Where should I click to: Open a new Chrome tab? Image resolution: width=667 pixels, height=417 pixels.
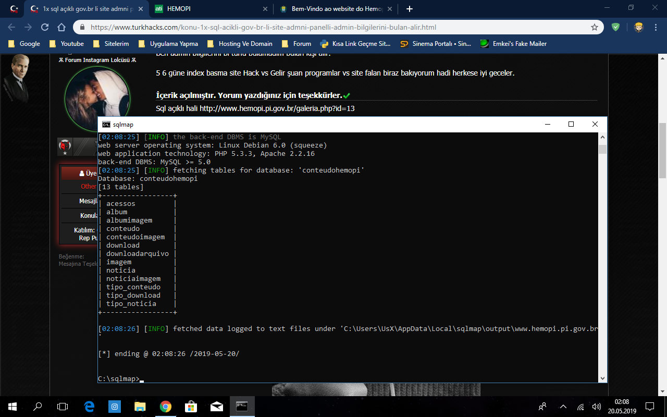pyautogui.click(x=410, y=9)
